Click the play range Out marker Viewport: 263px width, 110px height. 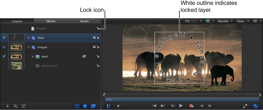[260, 95]
